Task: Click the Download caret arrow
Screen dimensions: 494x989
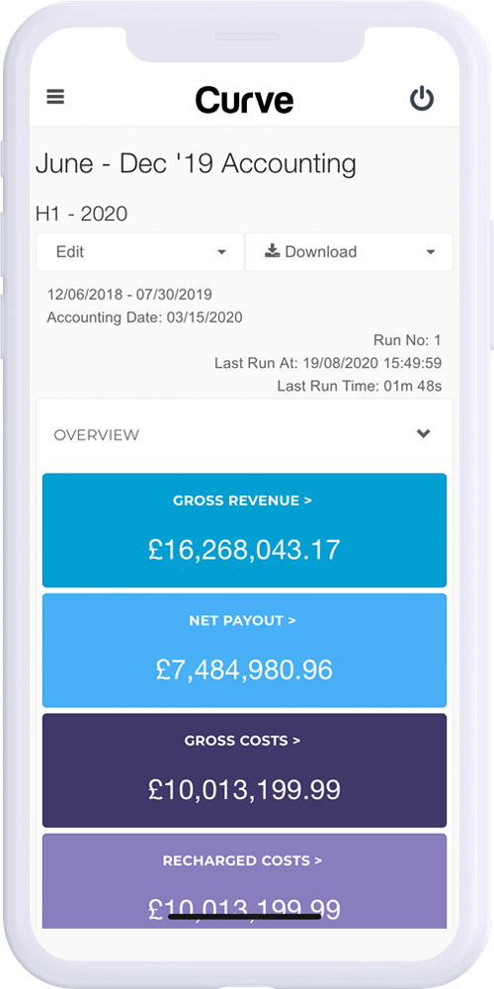Action: pos(431,252)
